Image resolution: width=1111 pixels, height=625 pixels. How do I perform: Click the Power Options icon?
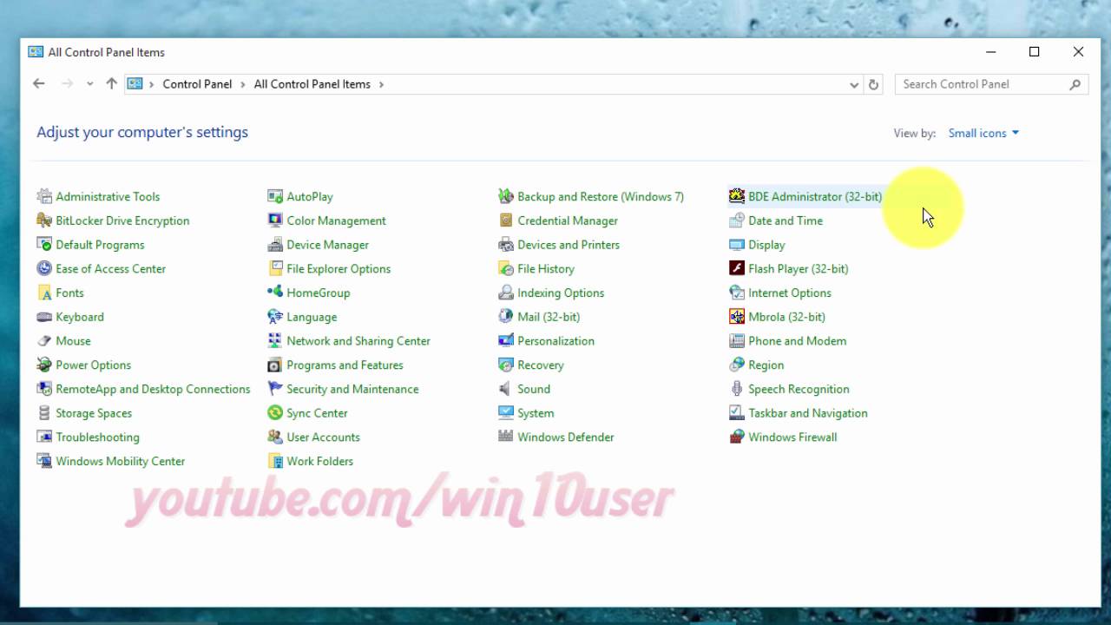pyautogui.click(x=44, y=365)
